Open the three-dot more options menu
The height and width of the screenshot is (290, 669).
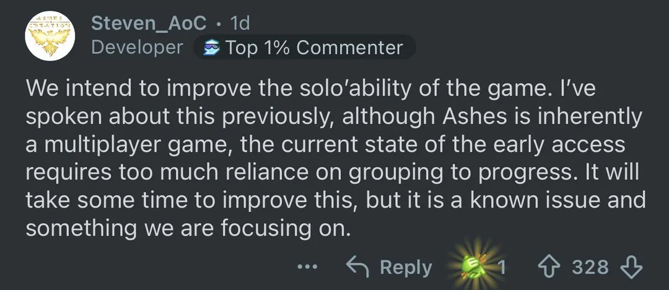[307, 267]
